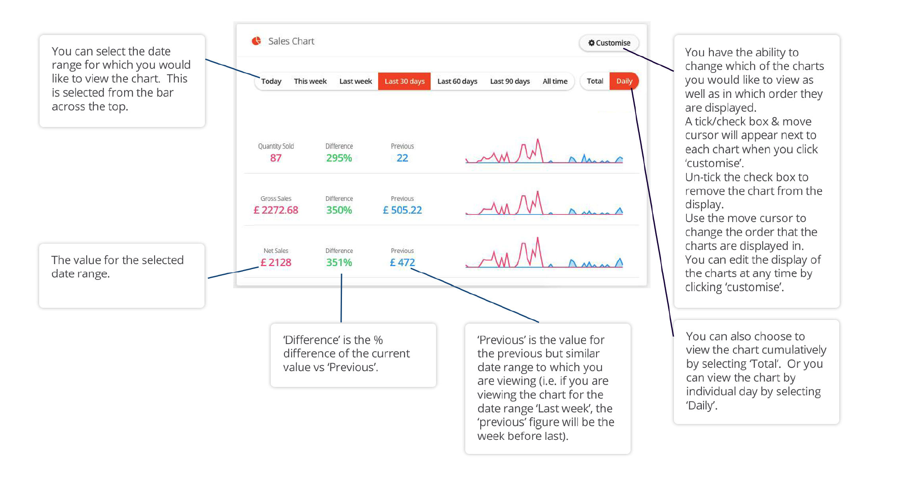The image size is (903, 484).
Task: Select This week date range
Action: tap(310, 81)
